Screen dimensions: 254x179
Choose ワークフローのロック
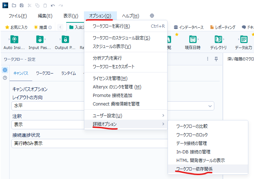point(208,135)
